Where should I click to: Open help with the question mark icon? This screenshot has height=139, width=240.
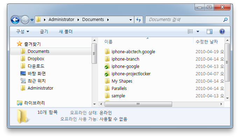(x=222, y=32)
